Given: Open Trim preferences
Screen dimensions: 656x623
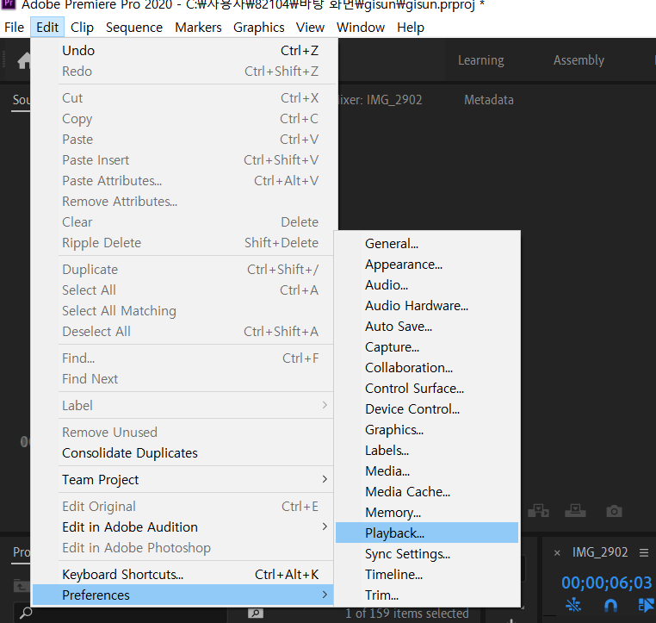Looking at the screenshot, I should (x=427, y=595).
